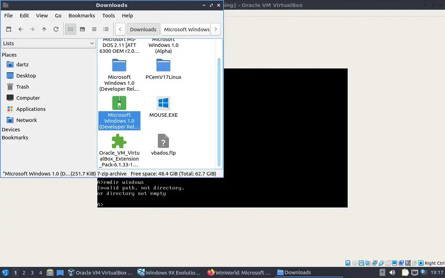Switch to compact list view mode

94,29
